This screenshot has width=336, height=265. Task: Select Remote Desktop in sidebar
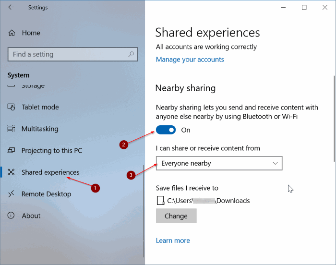[x=46, y=194]
